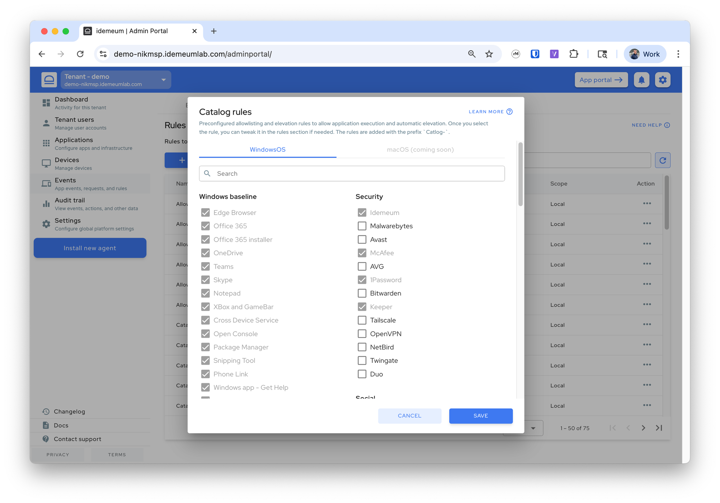
Task: Open action menu for third Local rule
Action: pyautogui.click(x=647, y=244)
